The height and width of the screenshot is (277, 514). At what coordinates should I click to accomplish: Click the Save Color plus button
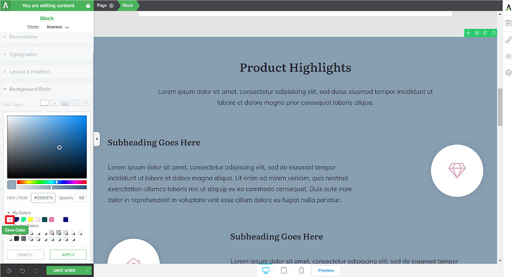pyautogui.click(x=9, y=219)
